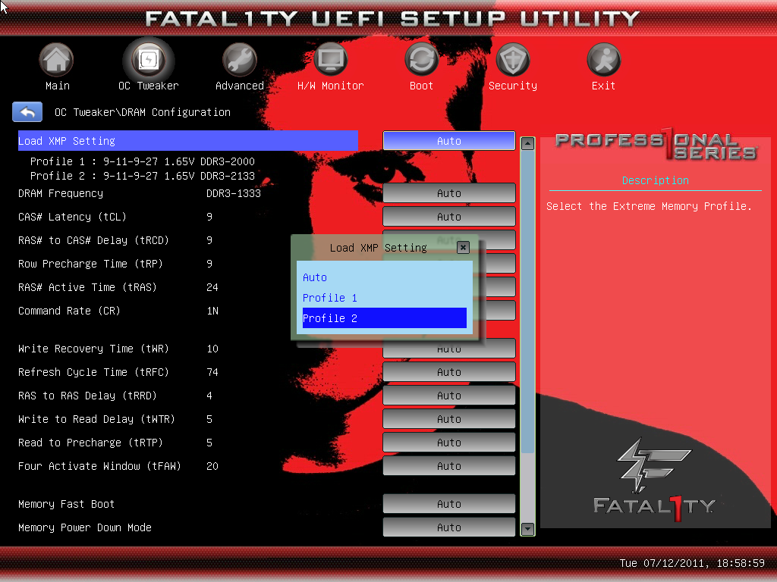Go to the Boot refresh icon
This screenshot has width=777, height=582.
pyautogui.click(x=421, y=60)
